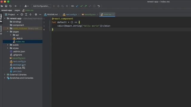Navigate back with the left arrow
This screenshot has width=191, height=107.
tap(16, 6)
